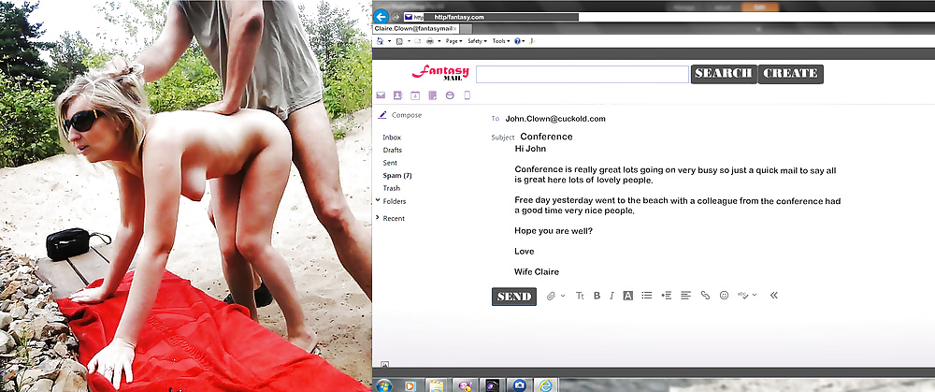935x392 pixels.
Task: Open the Mail icon in Fantasy Mail toolbar
Action: pos(381,94)
